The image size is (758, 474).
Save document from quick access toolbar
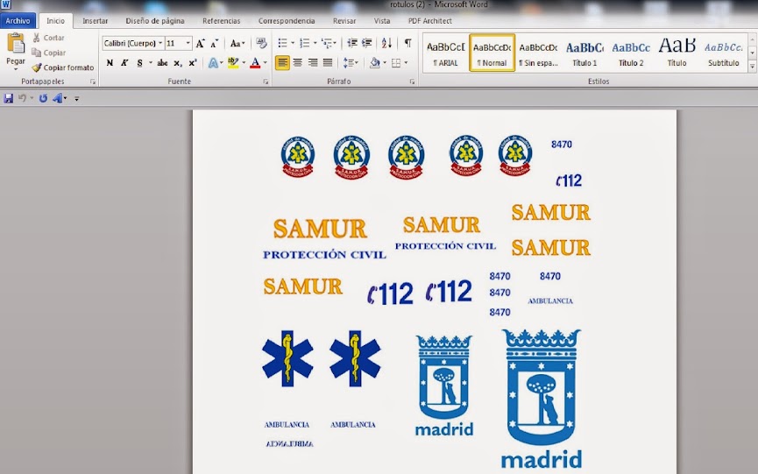(x=8, y=99)
